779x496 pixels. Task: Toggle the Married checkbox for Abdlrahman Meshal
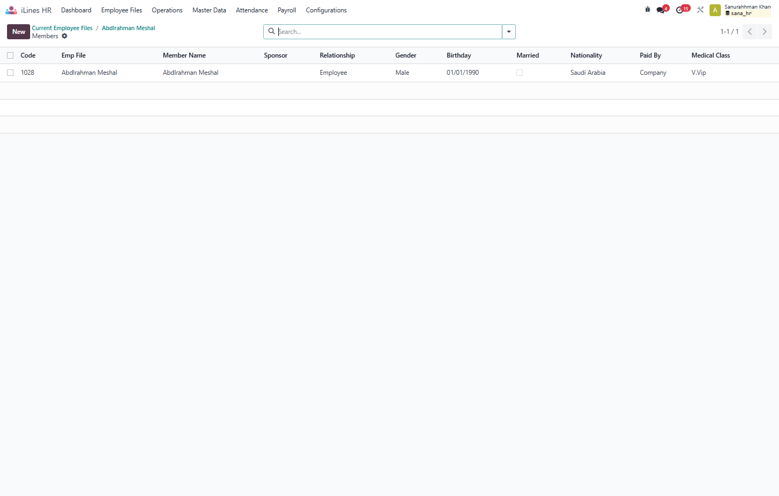(520, 73)
